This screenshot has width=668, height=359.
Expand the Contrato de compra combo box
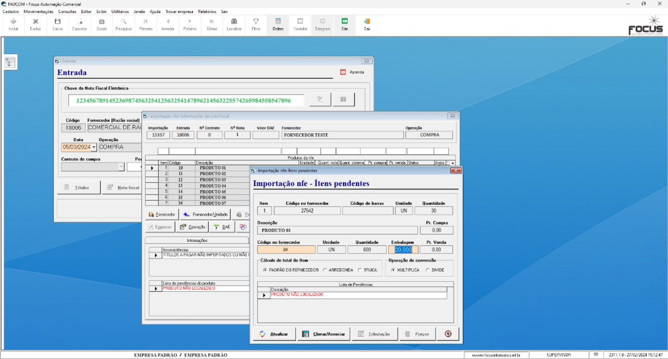point(121,167)
